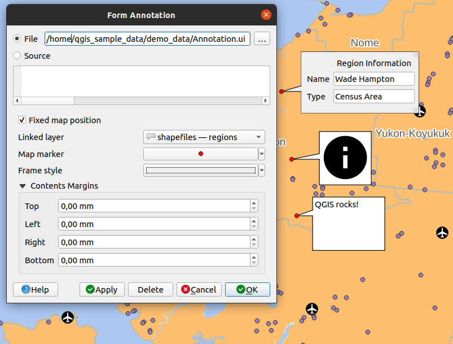Click the Delete button
The image size is (453, 344).
[151, 290]
